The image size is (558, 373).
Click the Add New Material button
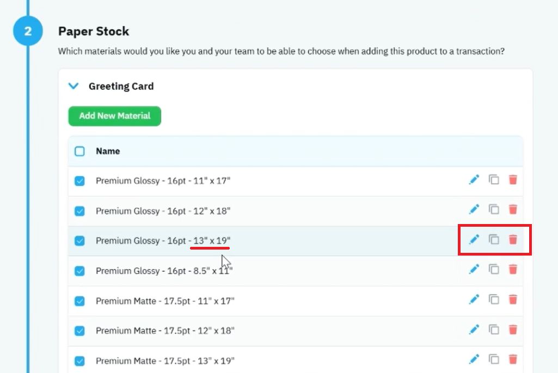coord(114,116)
